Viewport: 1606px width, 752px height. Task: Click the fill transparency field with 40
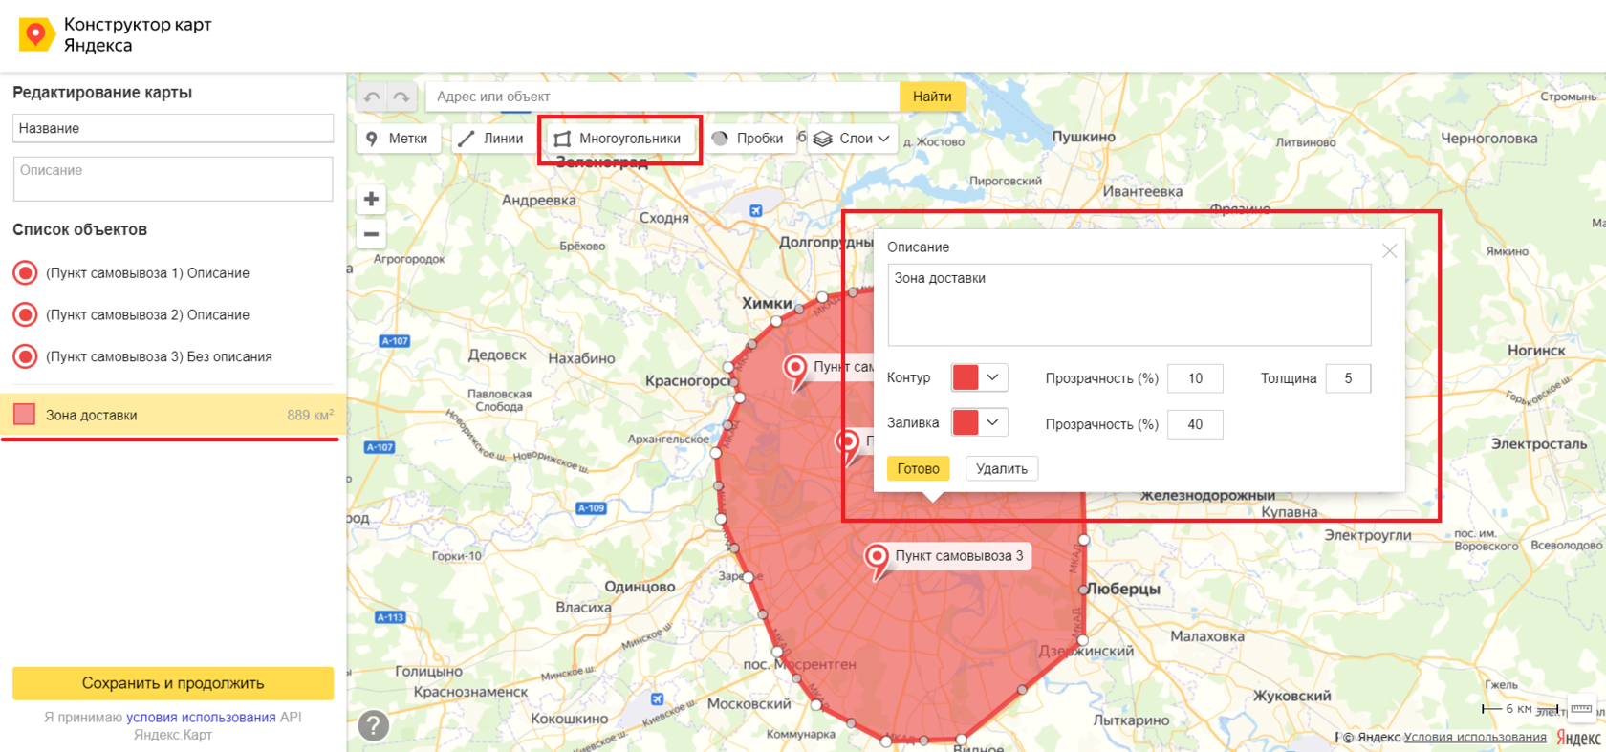pos(1195,424)
